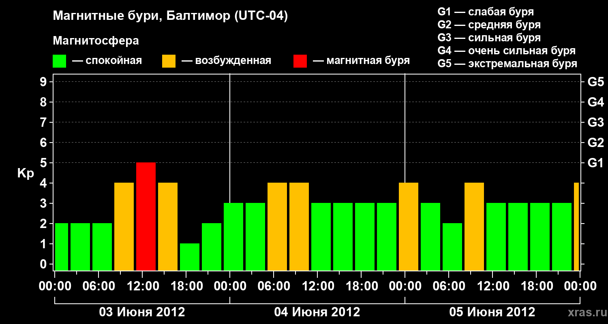608x324 pixels.
Task: Click the '06:00' tick label above 05 Июня
Action: [449, 286]
